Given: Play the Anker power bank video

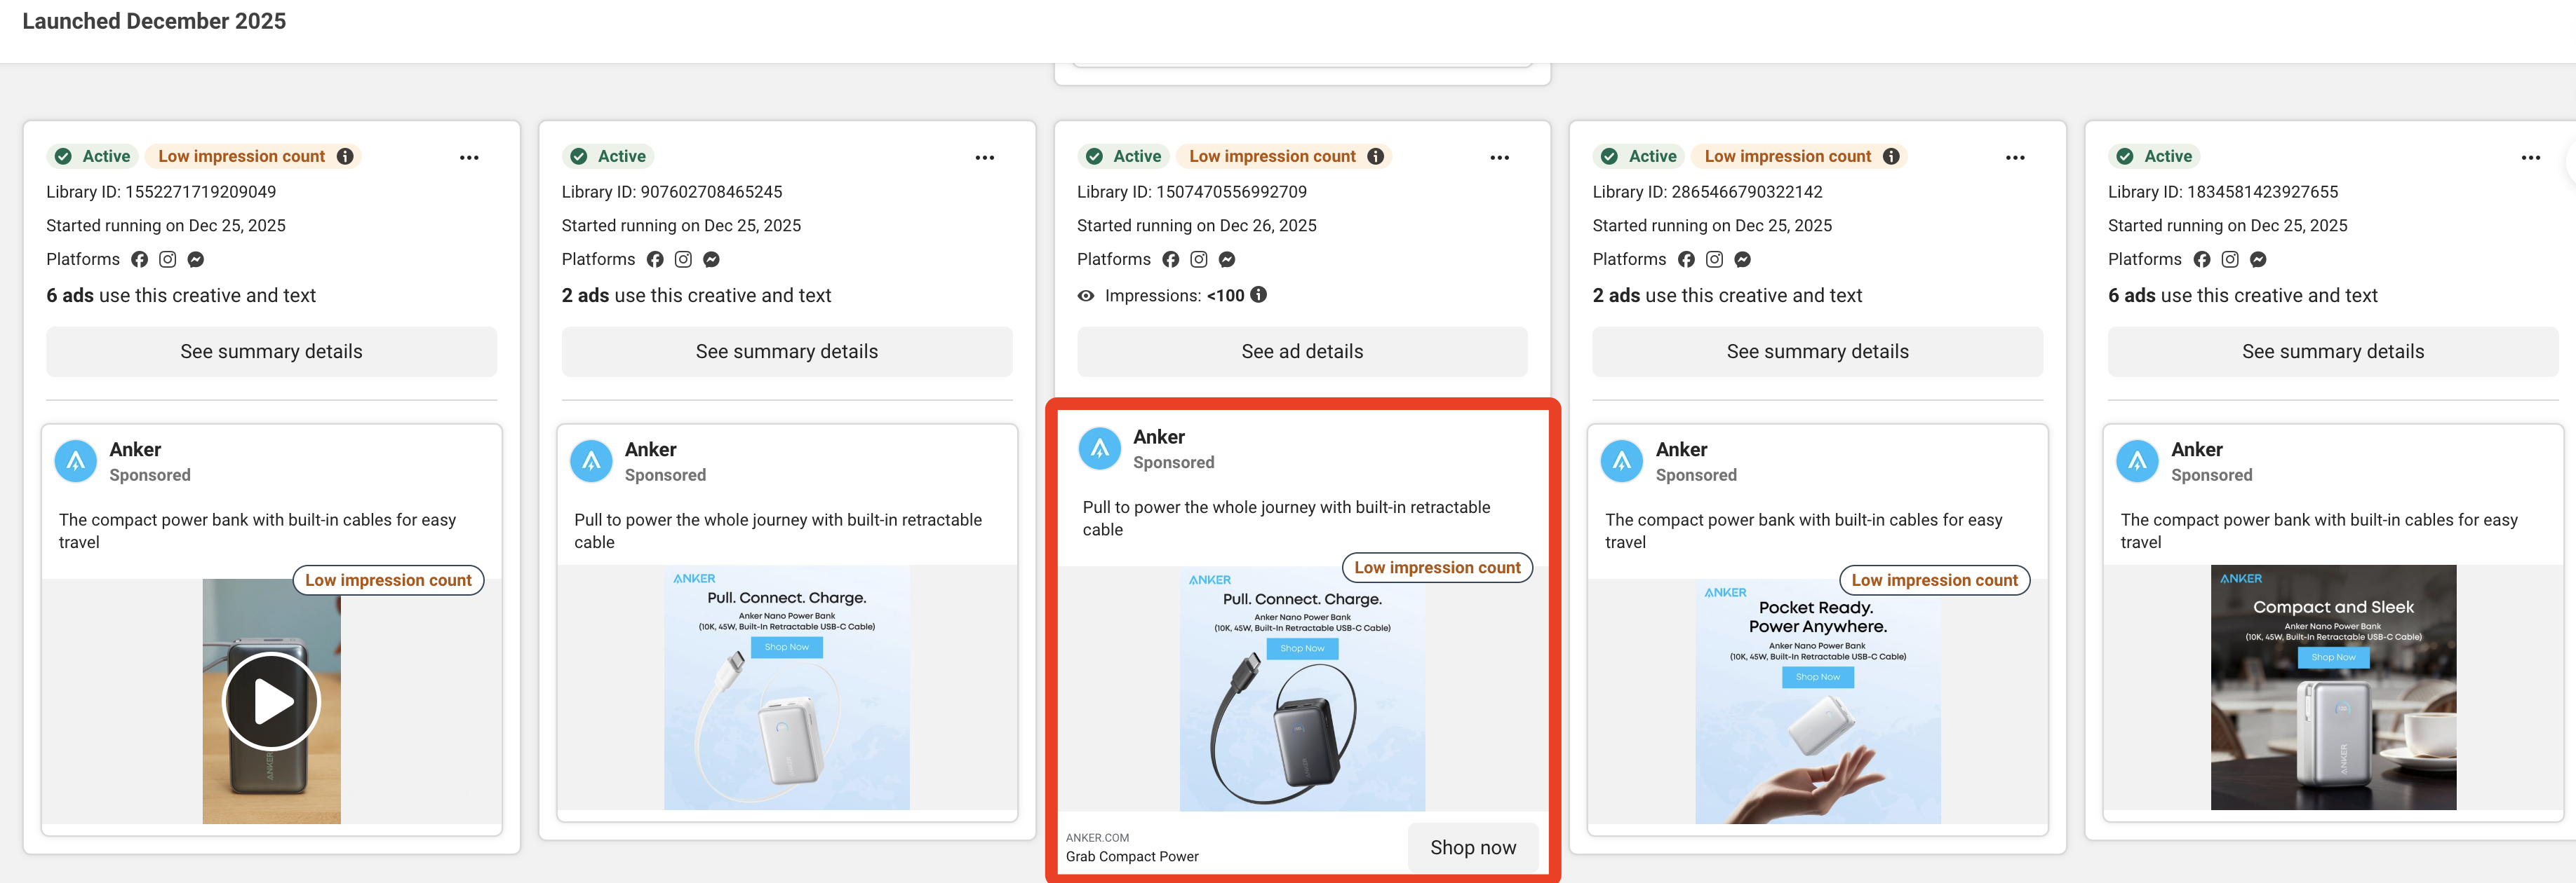Looking at the screenshot, I should (x=271, y=701).
